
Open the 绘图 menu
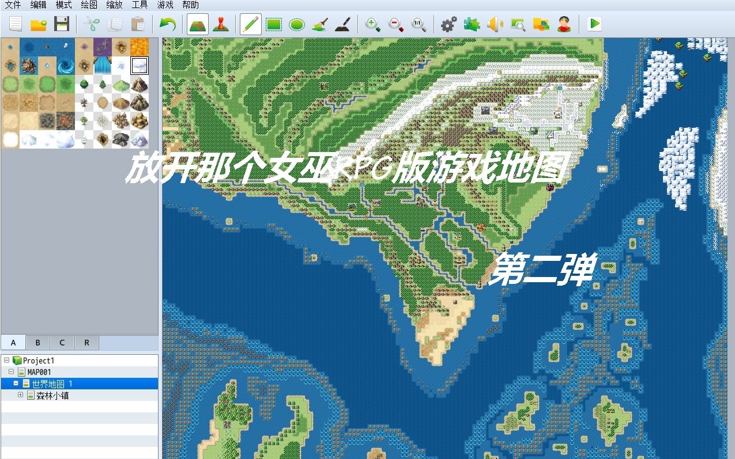point(89,5)
